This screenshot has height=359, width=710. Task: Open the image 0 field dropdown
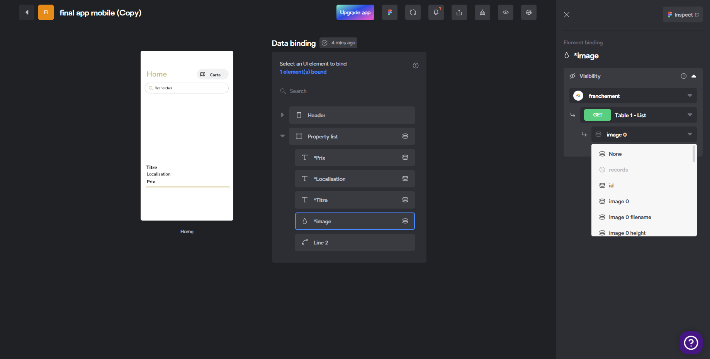click(x=644, y=134)
